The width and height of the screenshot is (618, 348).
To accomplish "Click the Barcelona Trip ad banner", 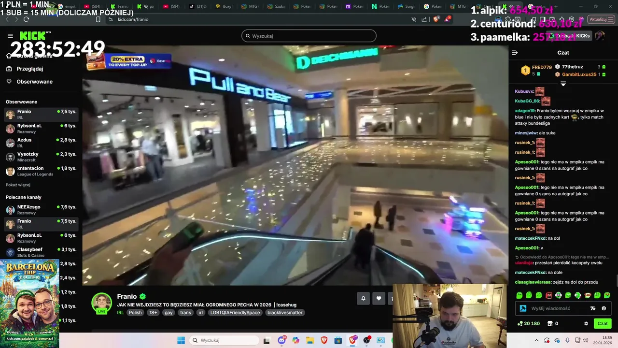I will pyautogui.click(x=29, y=304).
